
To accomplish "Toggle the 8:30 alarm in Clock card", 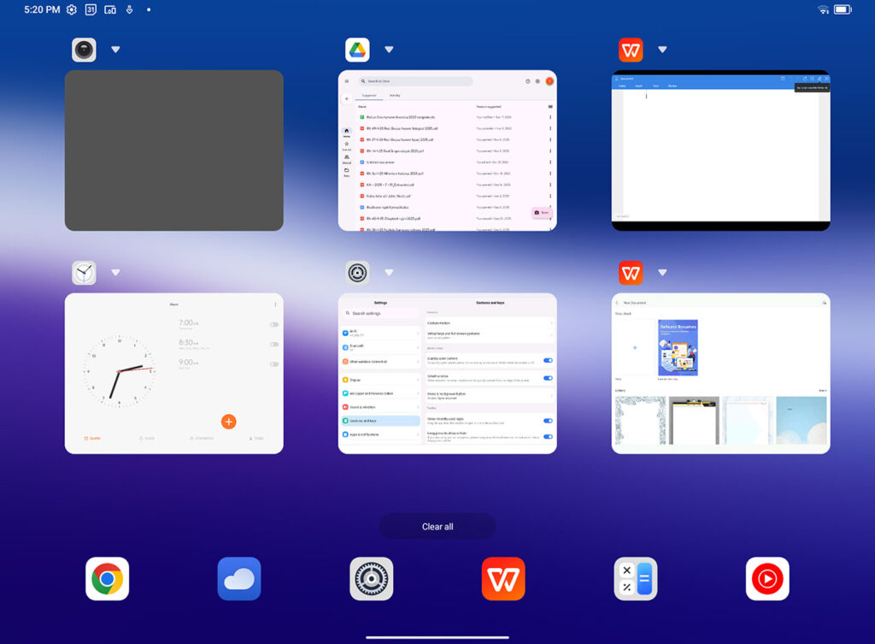I will [274, 344].
